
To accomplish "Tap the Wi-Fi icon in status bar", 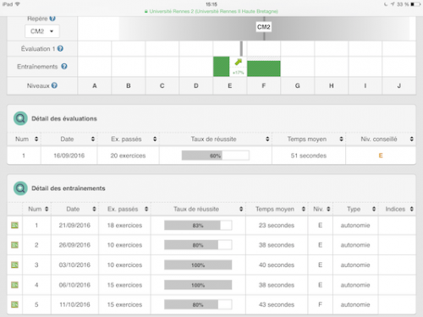I will point(18,4).
